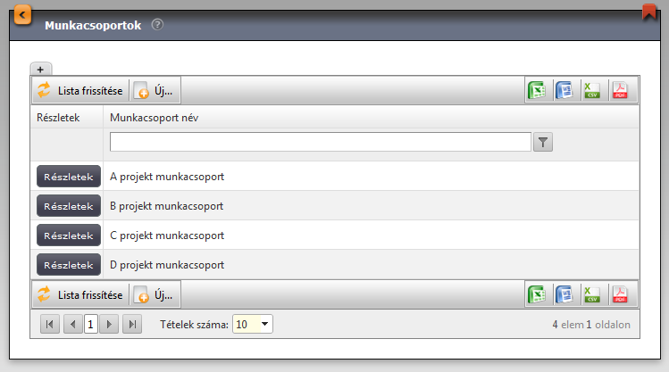Screen dimensions: 669x372
Task: Click the orange back arrow button
Action: (x=22, y=15)
